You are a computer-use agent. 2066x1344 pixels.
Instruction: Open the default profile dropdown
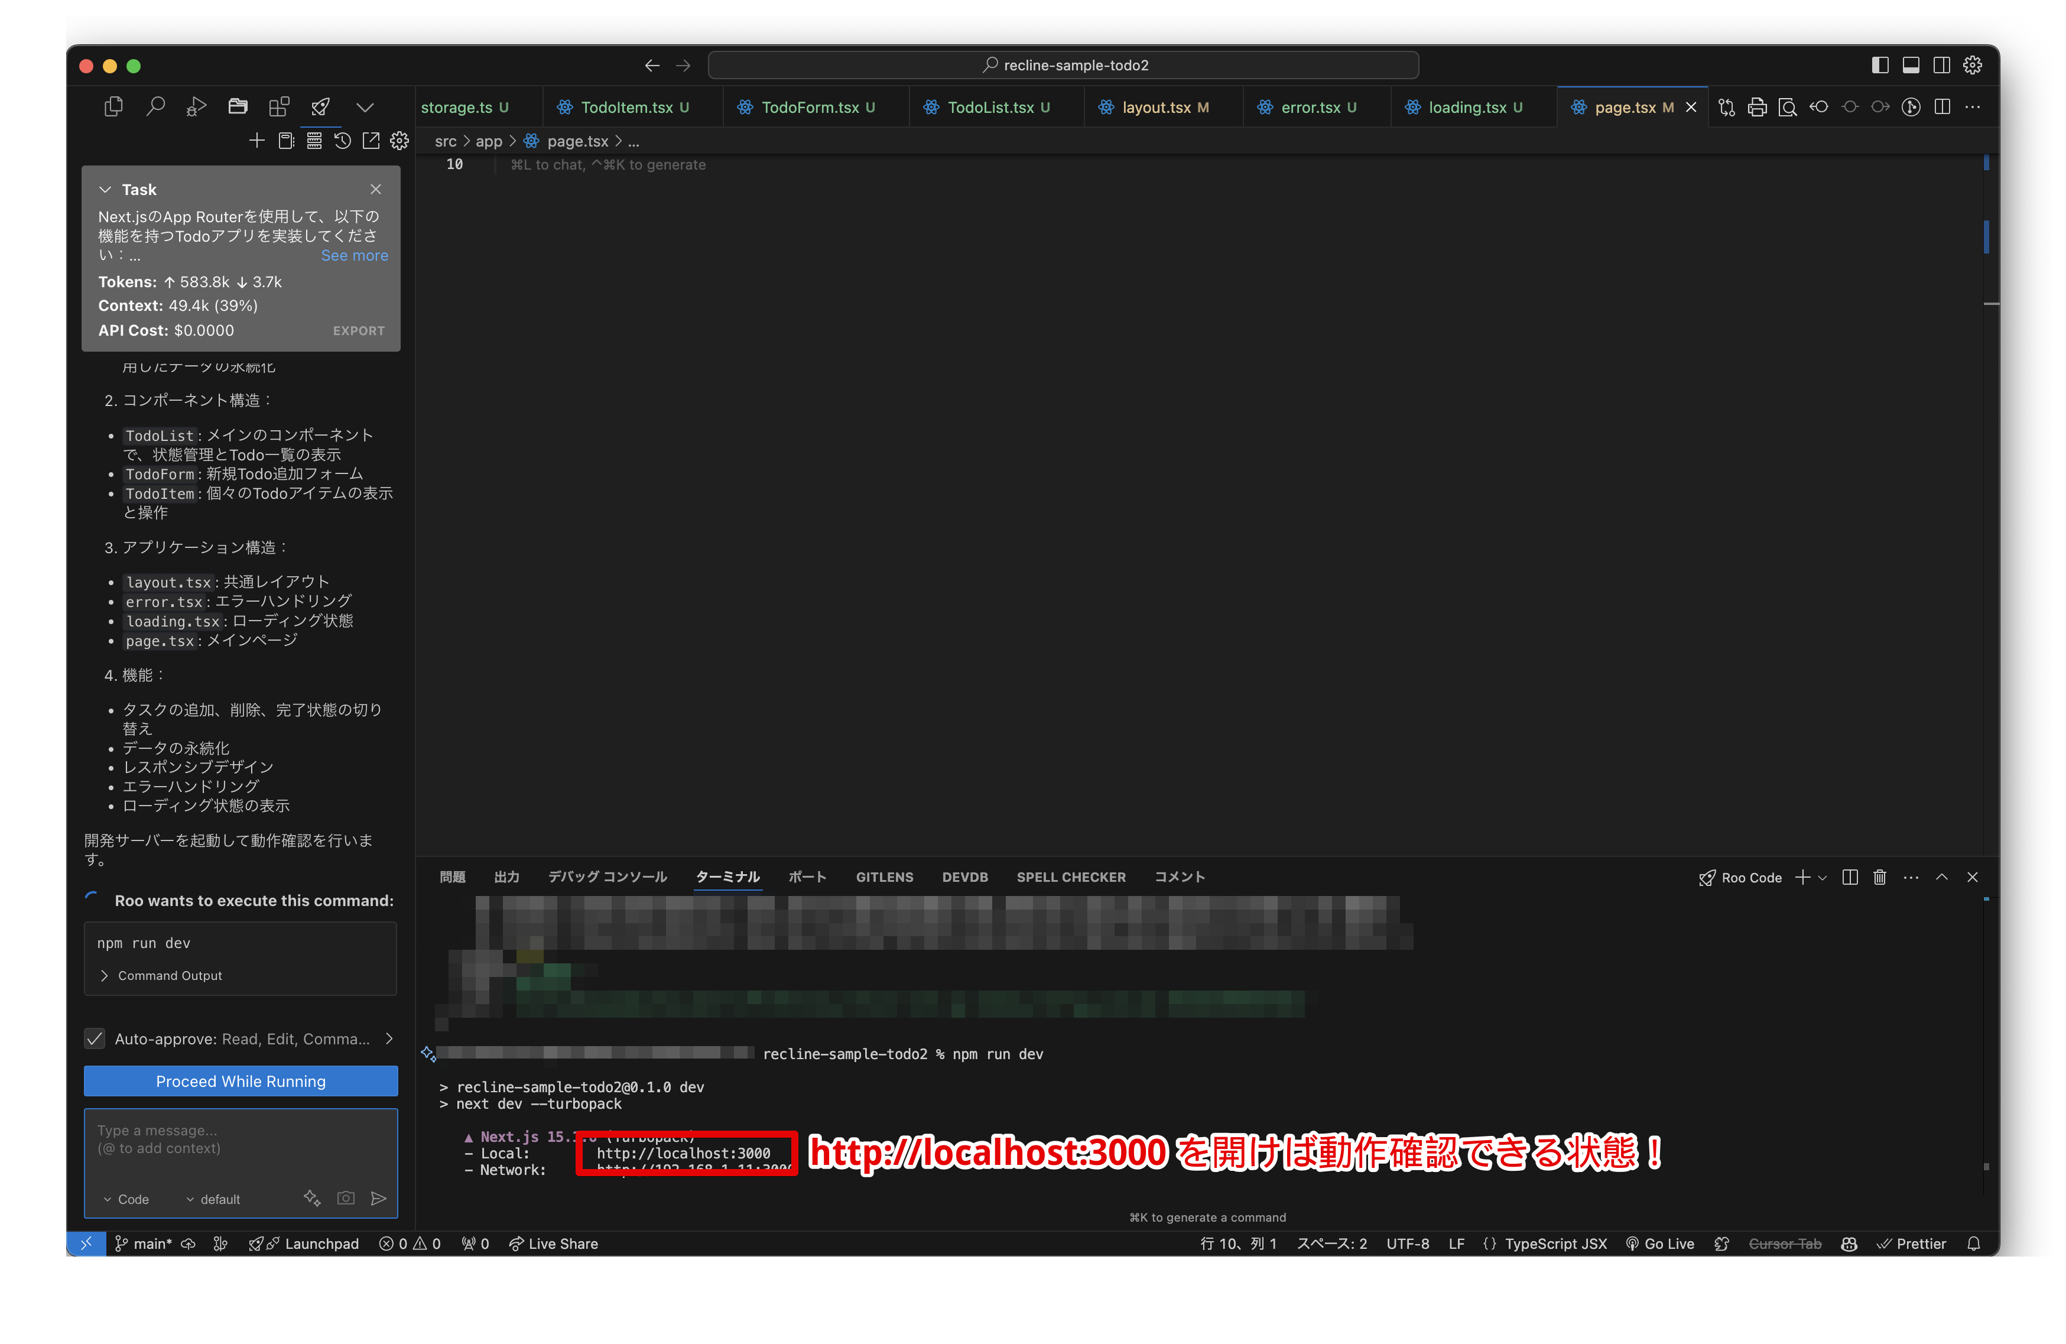point(213,1199)
